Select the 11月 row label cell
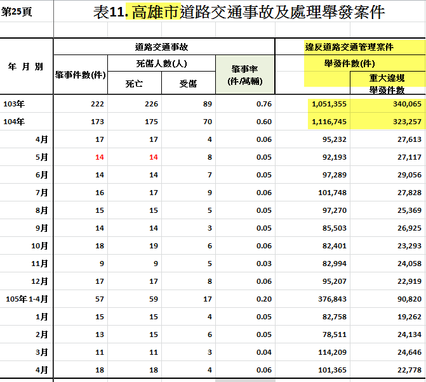Screen dimensions: 426x382 pyautogui.click(x=27, y=264)
